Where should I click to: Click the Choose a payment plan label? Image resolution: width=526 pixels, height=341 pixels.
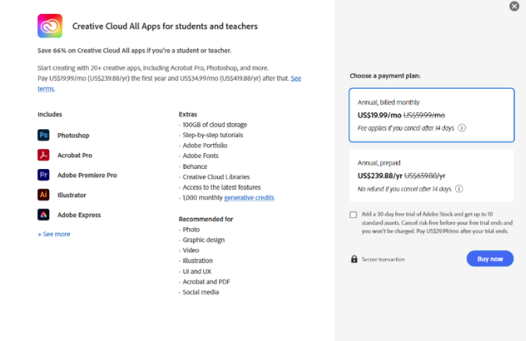coord(385,76)
